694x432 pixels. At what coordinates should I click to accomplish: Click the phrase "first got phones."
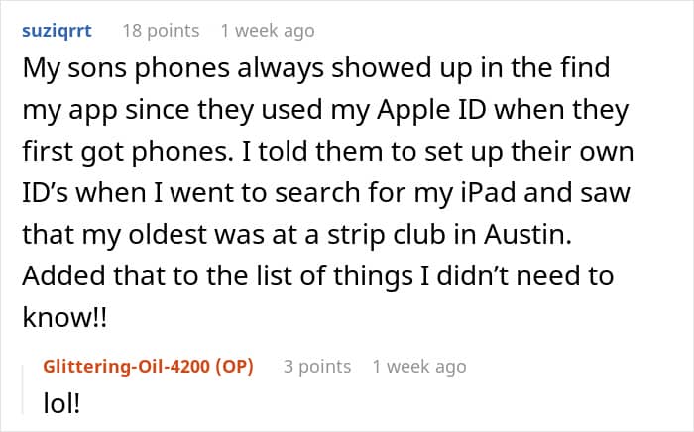(x=128, y=153)
